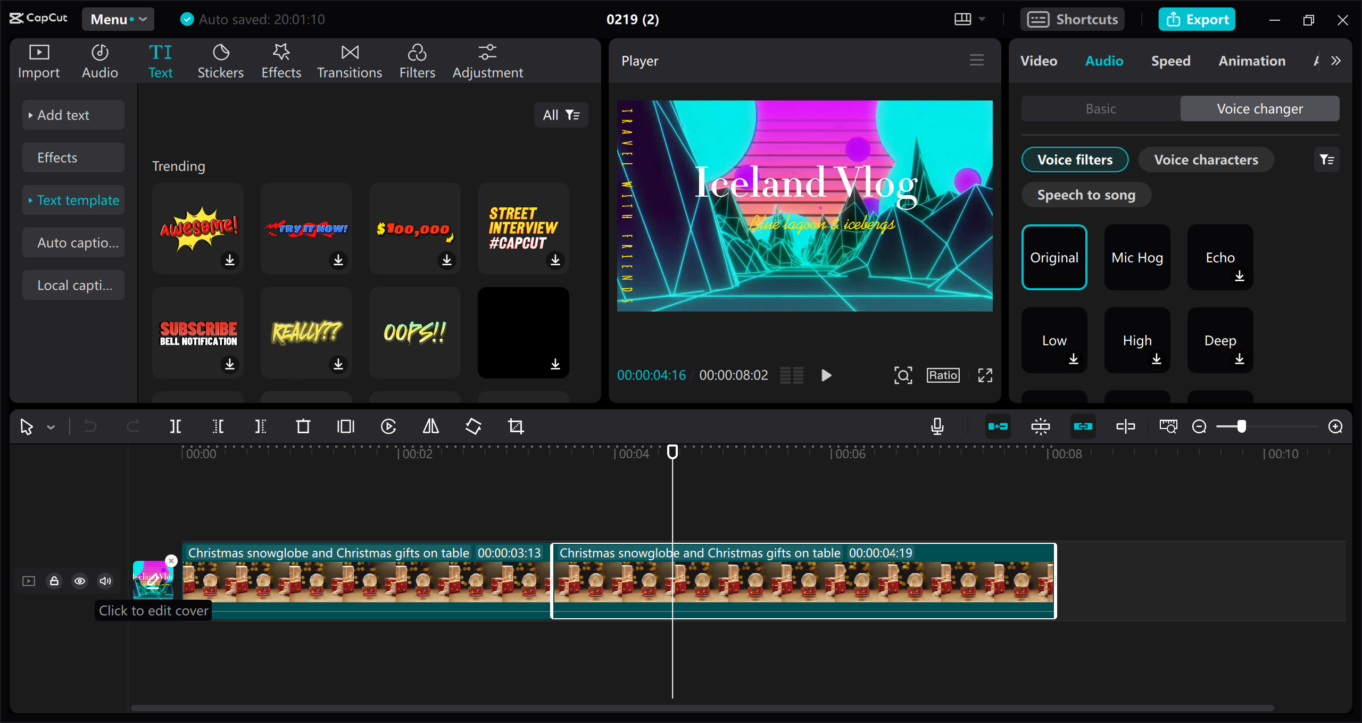
Task: Expand the Text template section
Action: pyautogui.click(x=73, y=200)
